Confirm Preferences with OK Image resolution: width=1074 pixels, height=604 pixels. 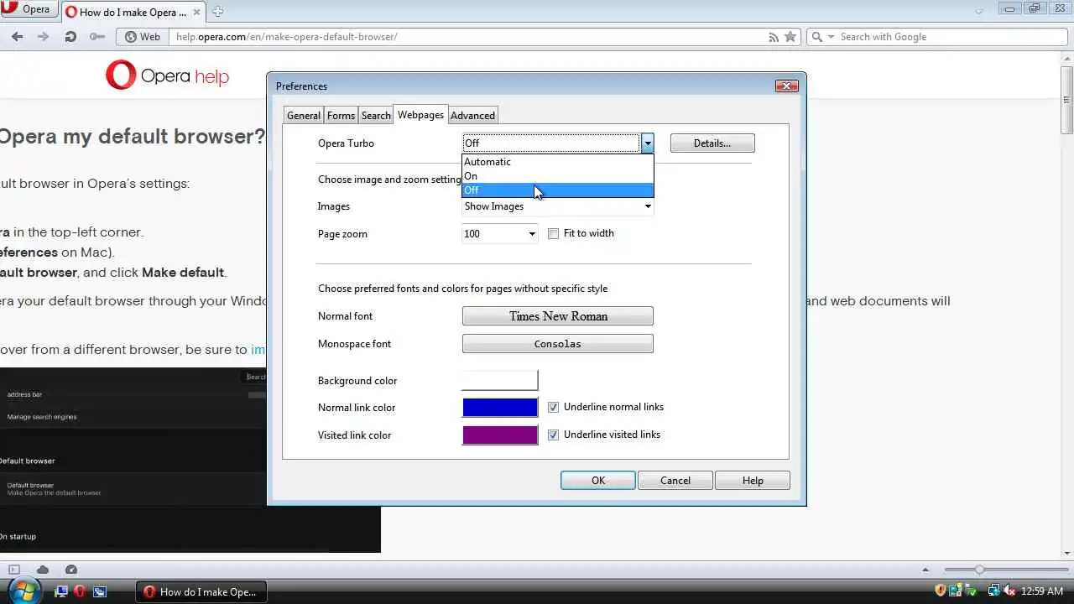[x=598, y=481]
